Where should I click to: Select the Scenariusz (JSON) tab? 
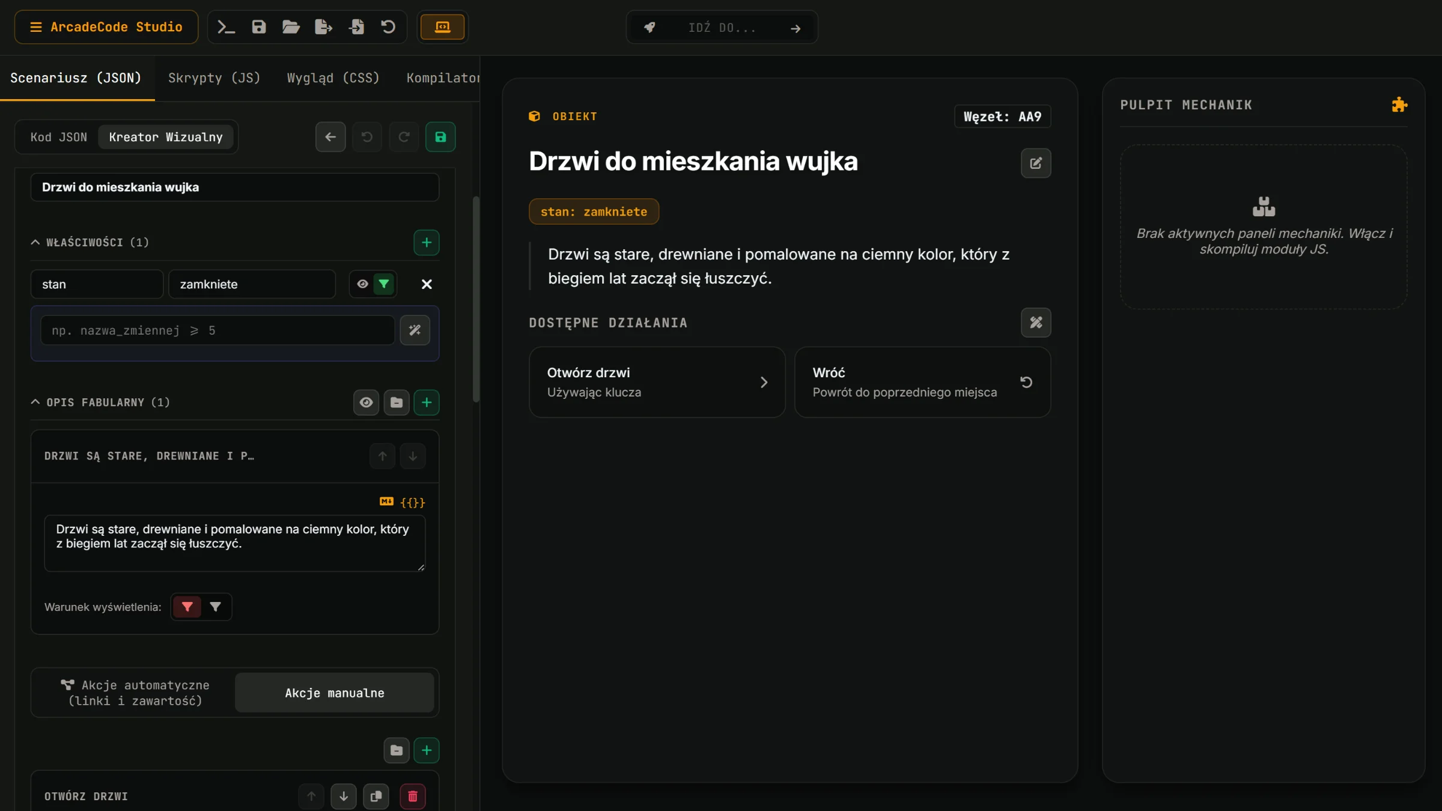76,78
